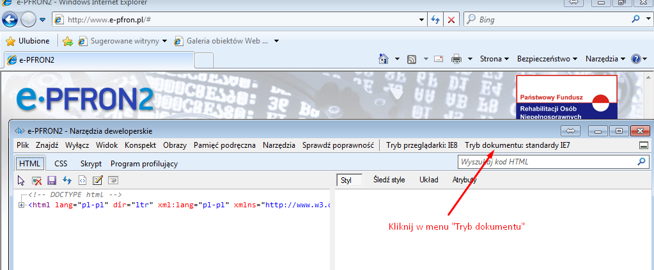
Task: Open the Sprawdź poprawność menu
Action: click(338, 145)
